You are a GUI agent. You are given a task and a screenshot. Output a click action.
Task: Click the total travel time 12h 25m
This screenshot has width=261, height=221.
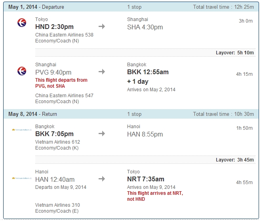click(x=223, y=7)
